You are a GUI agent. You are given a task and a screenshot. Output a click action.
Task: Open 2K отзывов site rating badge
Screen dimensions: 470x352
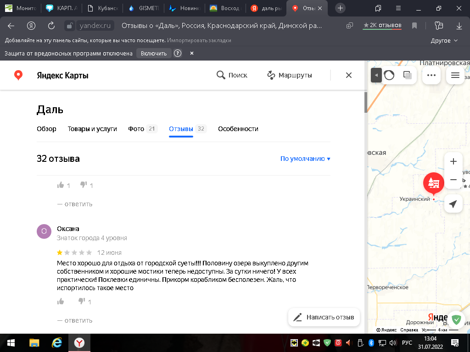click(x=382, y=26)
